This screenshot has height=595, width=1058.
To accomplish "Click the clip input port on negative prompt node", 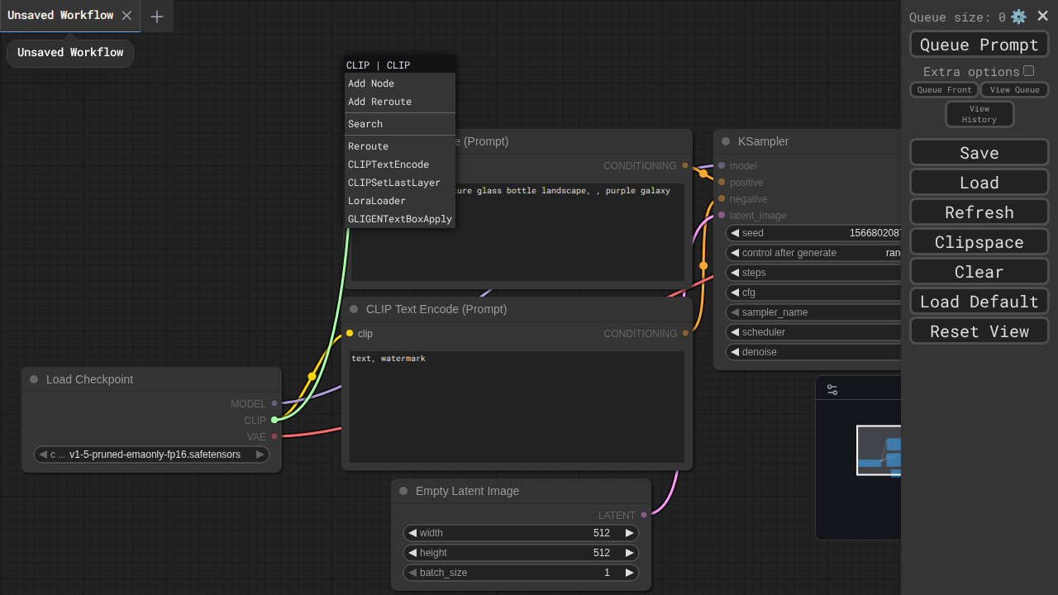I will point(350,333).
